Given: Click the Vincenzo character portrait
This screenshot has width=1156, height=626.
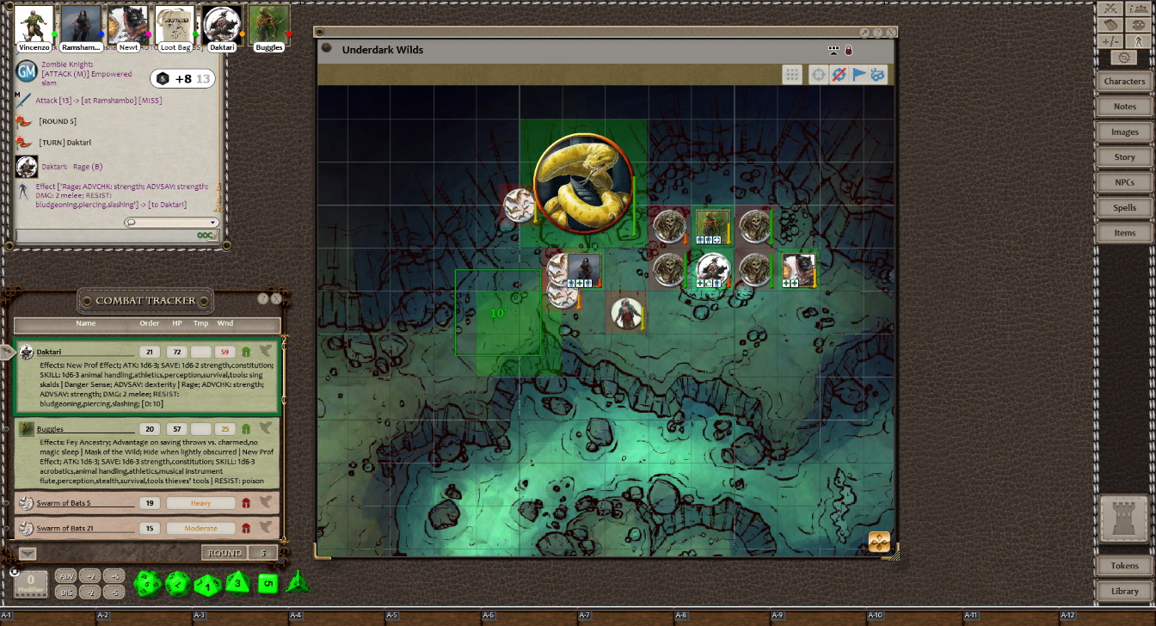Looking at the screenshot, I should click(x=34, y=25).
